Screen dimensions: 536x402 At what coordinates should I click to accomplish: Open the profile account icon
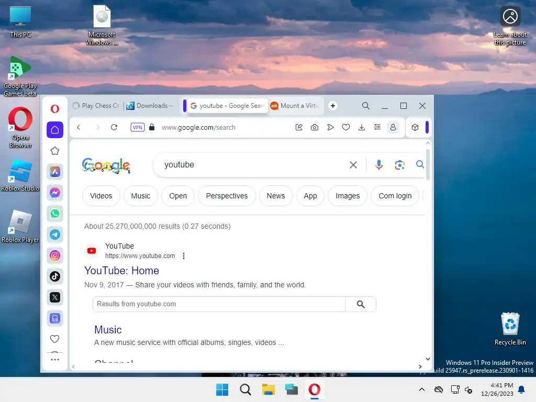(393, 127)
